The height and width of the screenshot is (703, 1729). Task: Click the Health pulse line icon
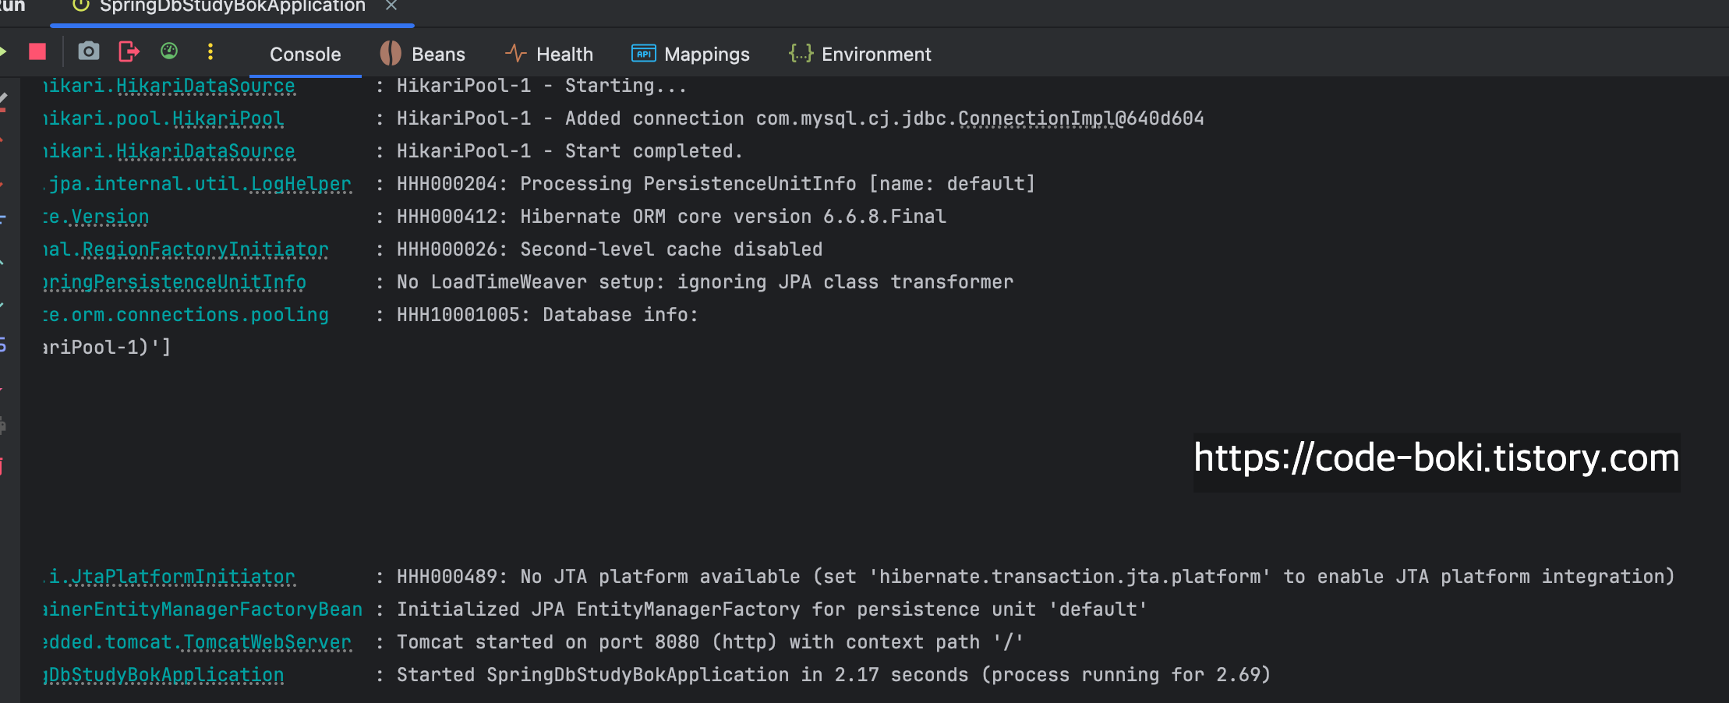516,54
